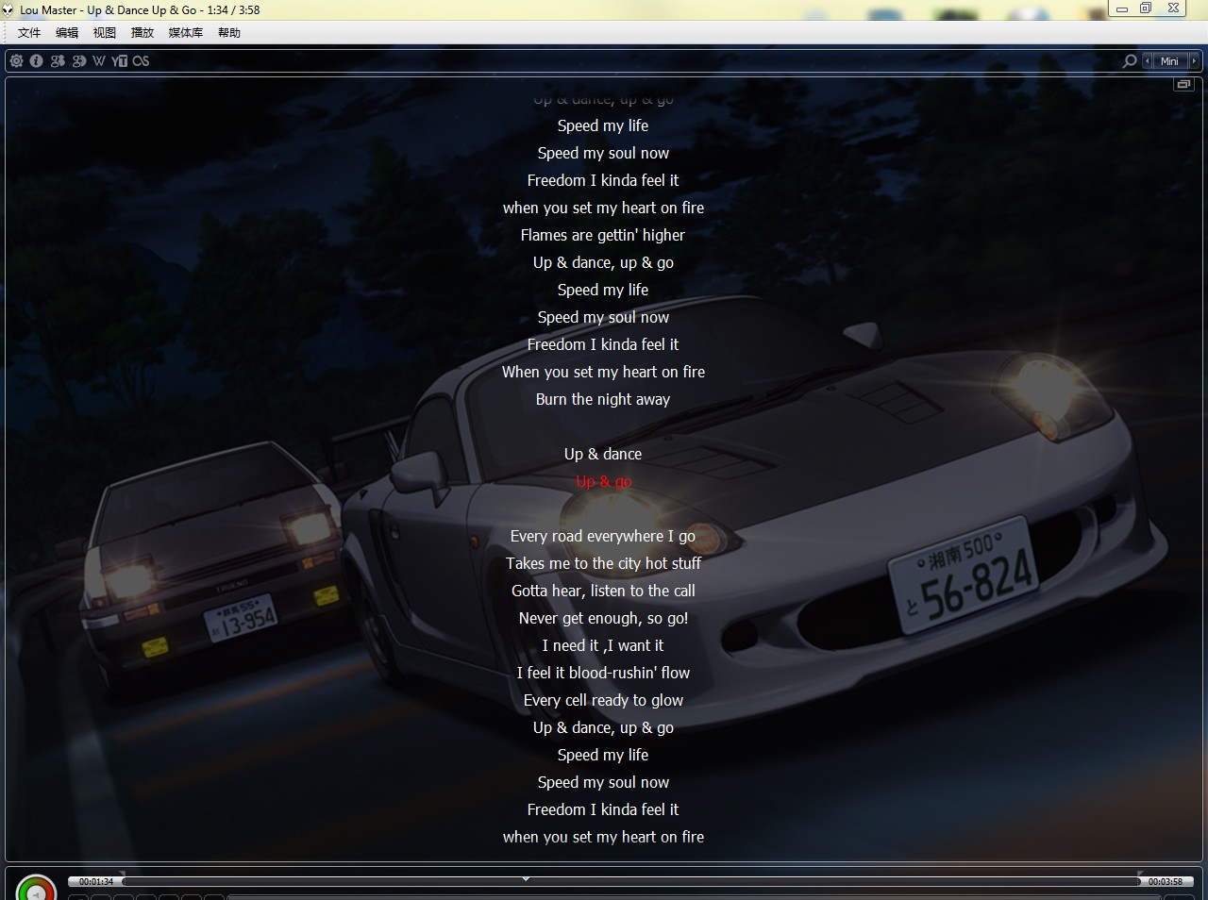The width and height of the screenshot is (1208, 900).
Task: Click the playback seek bar
Action: coord(631,881)
